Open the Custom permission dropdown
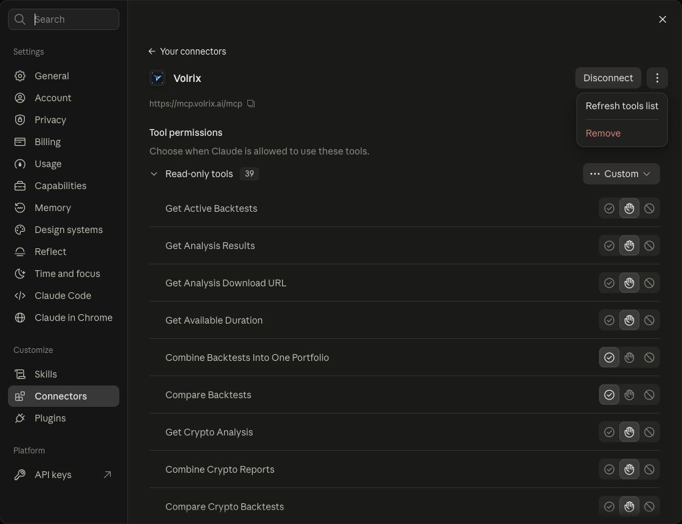Viewport: 682px width, 524px height. 621,174
